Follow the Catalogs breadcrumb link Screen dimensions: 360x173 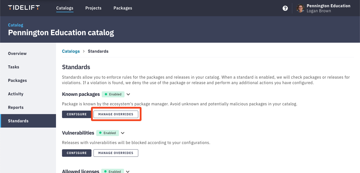tap(71, 51)
